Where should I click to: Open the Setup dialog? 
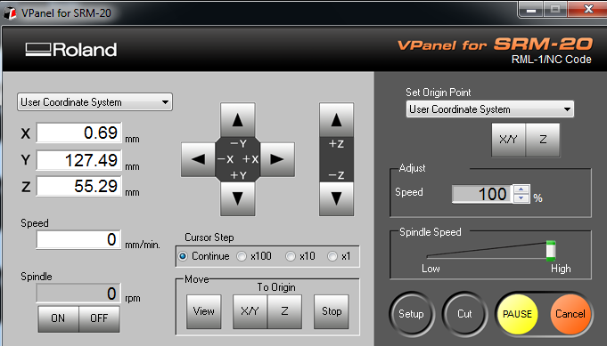click(x=411, y=314)
